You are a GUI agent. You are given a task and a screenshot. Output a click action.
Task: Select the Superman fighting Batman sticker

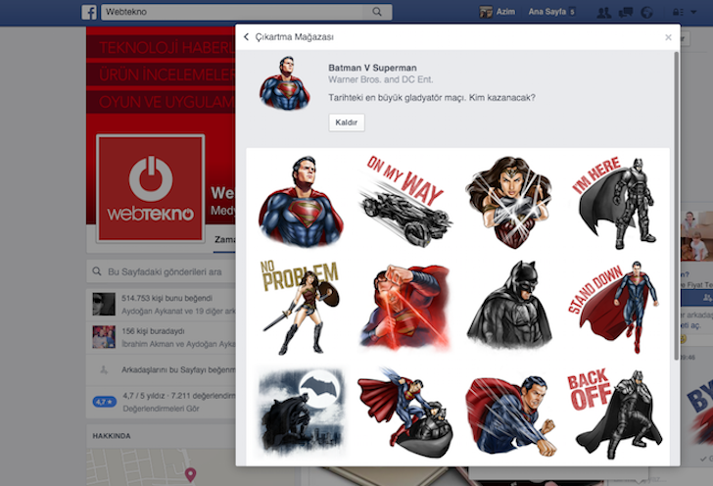(405, 412)
